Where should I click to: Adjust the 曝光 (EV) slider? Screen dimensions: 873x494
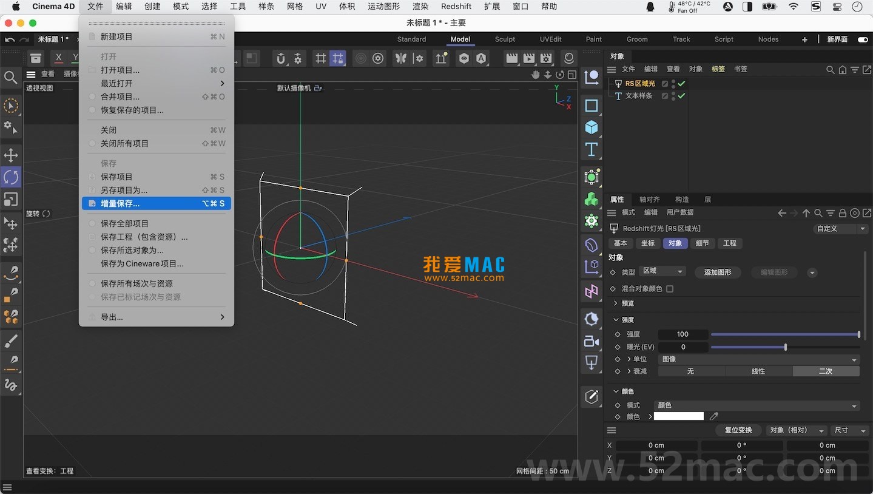point(786,347)
